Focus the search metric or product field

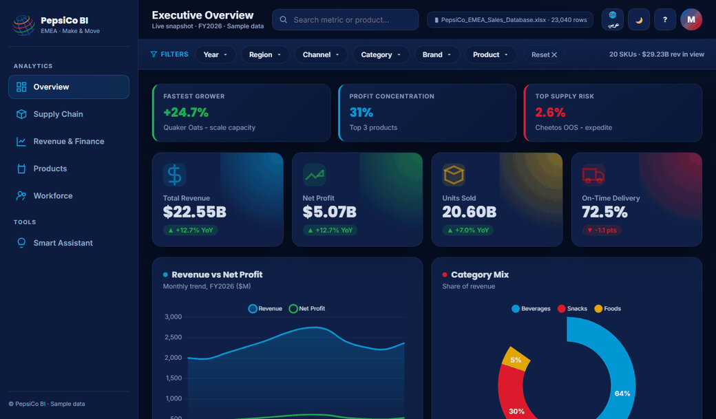(345, 20)
